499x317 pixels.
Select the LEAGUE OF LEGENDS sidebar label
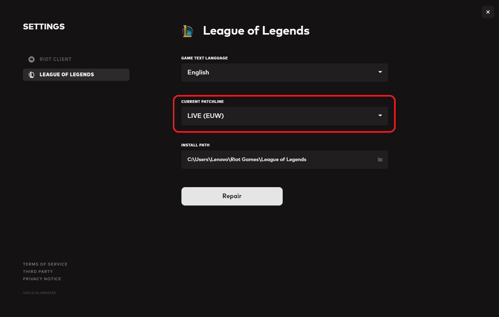tap(67, 75)
